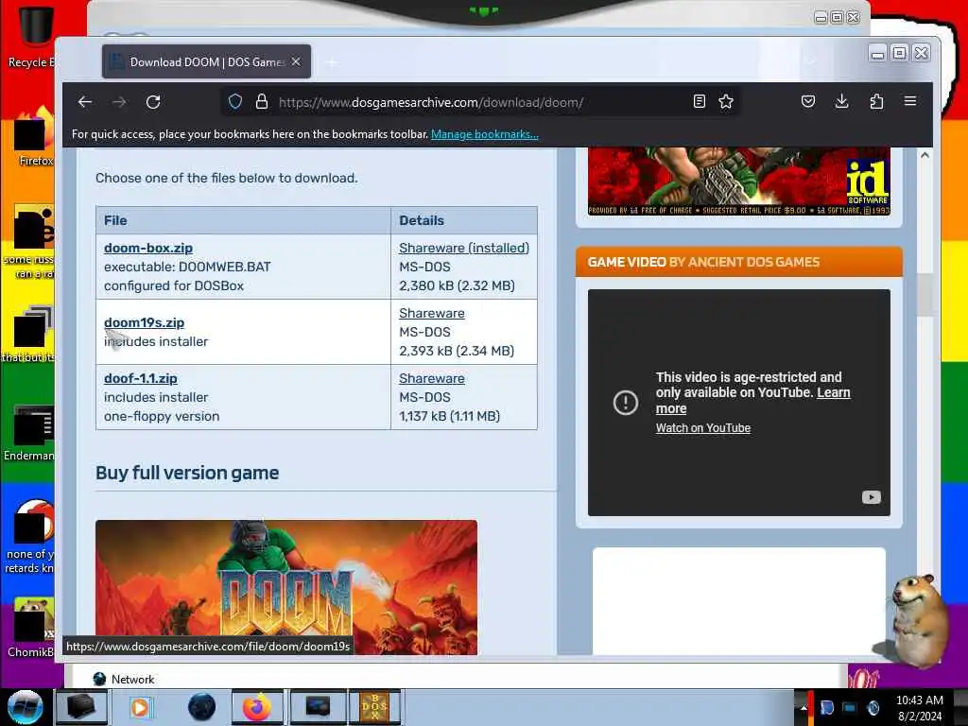
Task: Open the Firefox taskbar icon
Action: 257,707
